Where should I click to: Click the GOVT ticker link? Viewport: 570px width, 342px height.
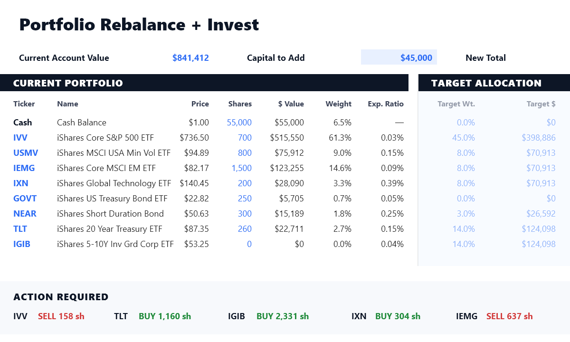pyautogui.click(x=25, y=199)
